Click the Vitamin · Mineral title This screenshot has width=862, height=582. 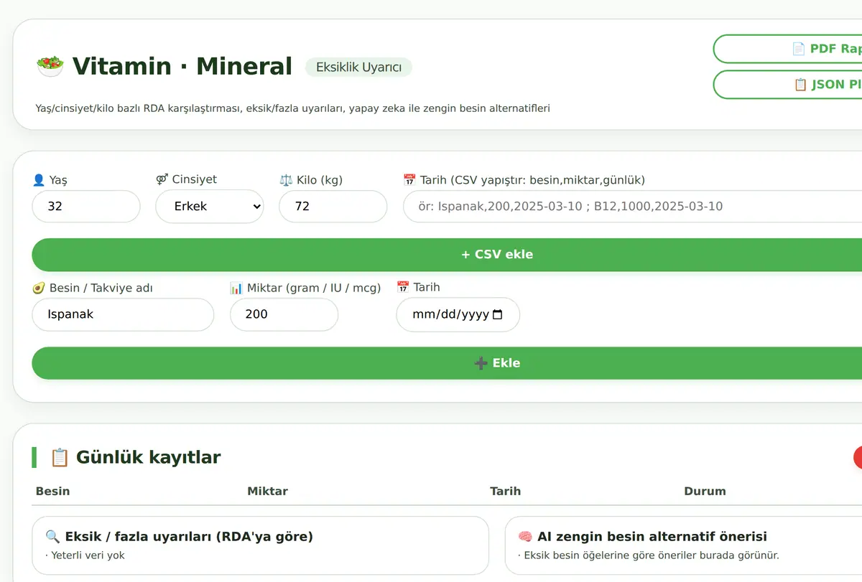click(x=182, y=66)
